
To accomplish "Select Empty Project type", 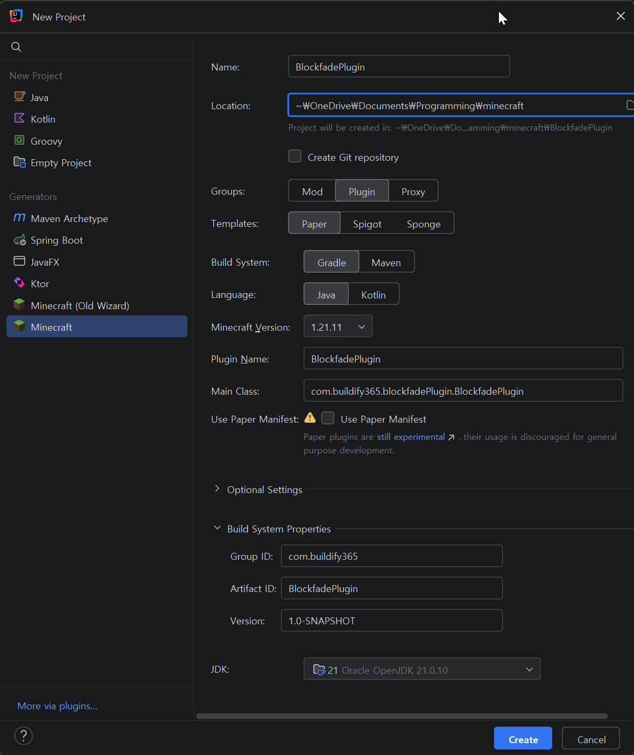I will (x=97, y=162).
